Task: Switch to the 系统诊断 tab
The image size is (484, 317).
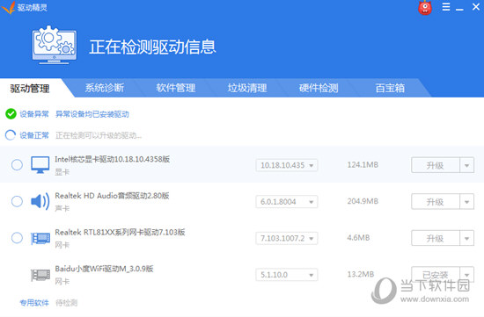Action: coord(105,88)
